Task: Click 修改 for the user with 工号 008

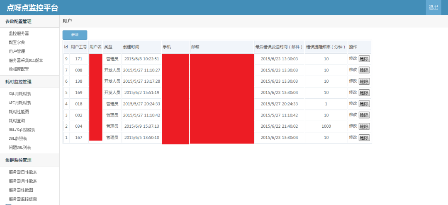Action: (x=353, y=69)
